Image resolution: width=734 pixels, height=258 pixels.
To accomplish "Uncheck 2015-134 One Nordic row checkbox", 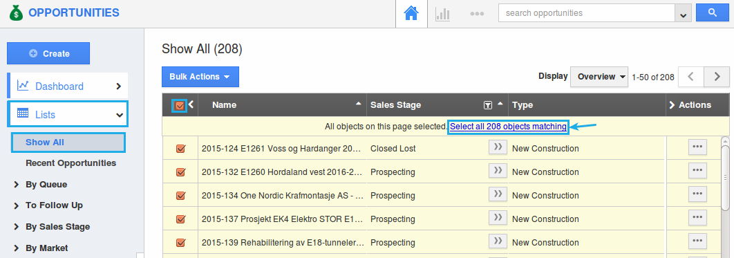I will pos(180,195).
